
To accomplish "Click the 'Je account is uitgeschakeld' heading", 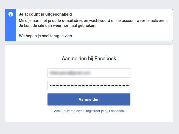I will click(46, 15).
